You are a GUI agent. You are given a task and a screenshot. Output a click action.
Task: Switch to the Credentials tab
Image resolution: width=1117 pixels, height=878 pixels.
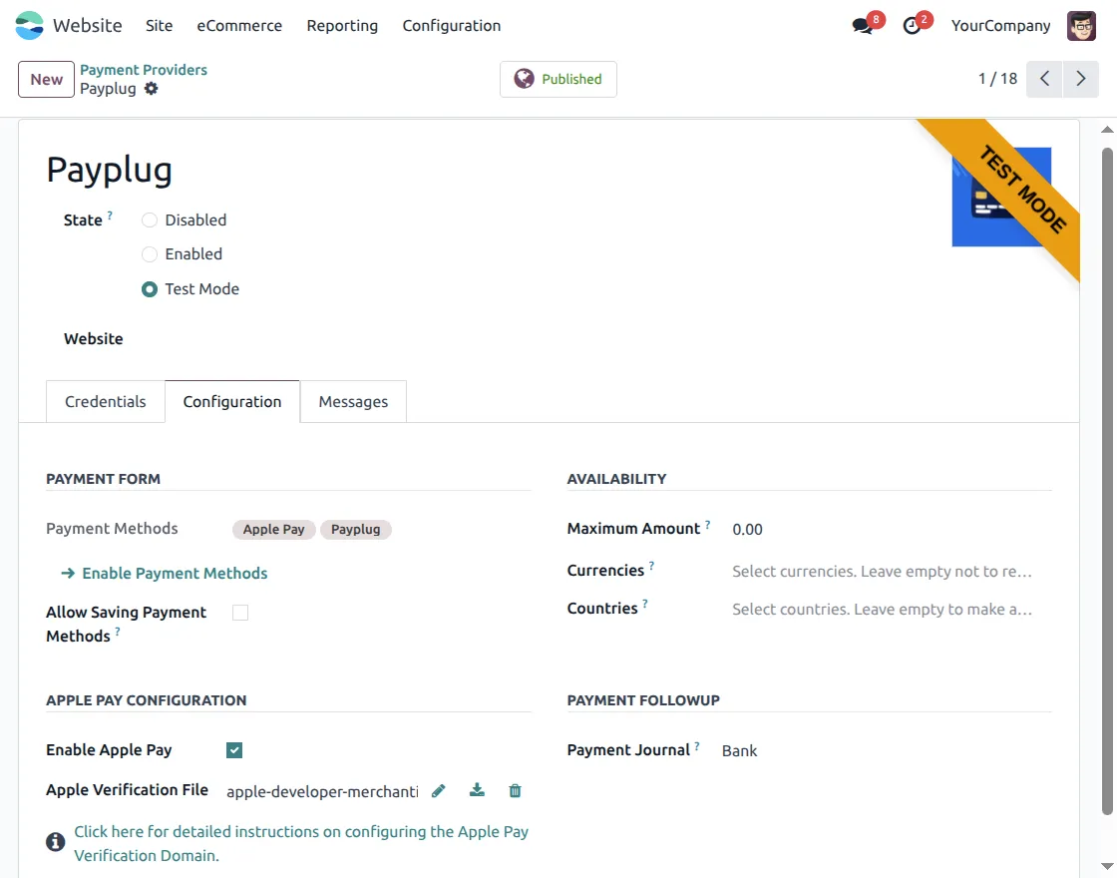point(106,401)
